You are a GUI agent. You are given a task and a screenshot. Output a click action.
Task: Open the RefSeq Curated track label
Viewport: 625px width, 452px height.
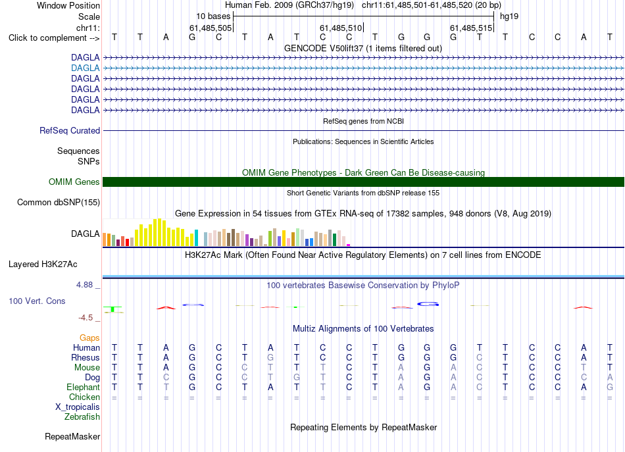click(x=69, y=130)
